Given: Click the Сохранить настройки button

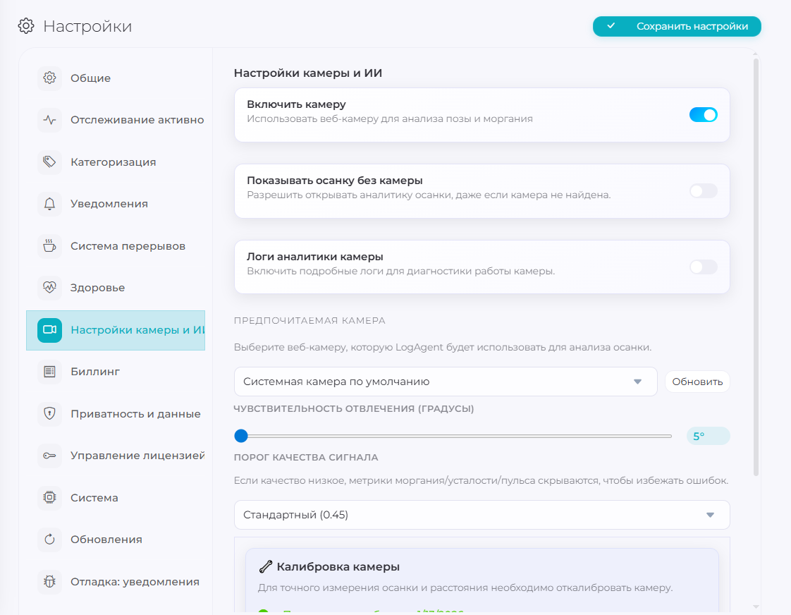Looking at the screenshot, I should [677, 26].
